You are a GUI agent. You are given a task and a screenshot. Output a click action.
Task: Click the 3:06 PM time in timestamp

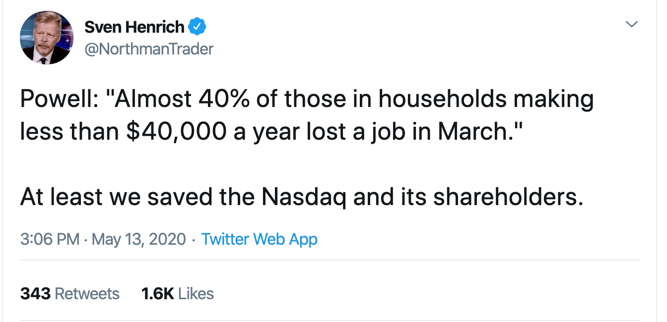point(50,240)
